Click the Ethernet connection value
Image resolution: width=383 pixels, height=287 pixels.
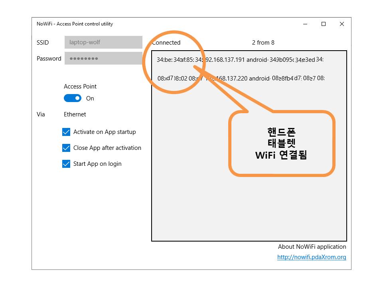(x=75, y=114)
